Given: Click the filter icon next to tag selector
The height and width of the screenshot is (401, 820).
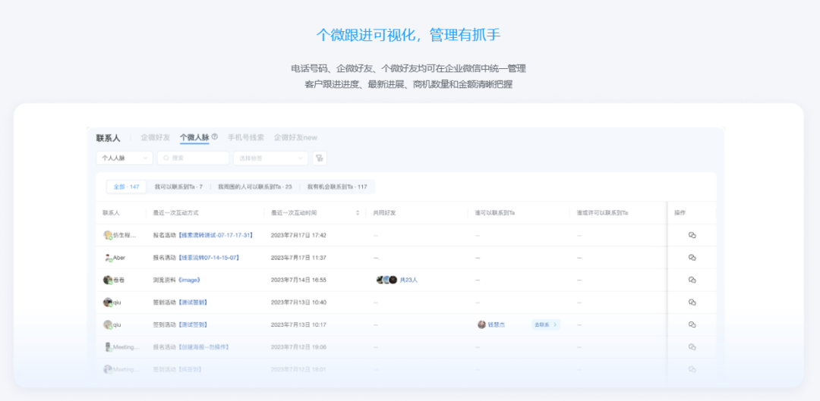Looking at the screenshot, I should point(320,158).
